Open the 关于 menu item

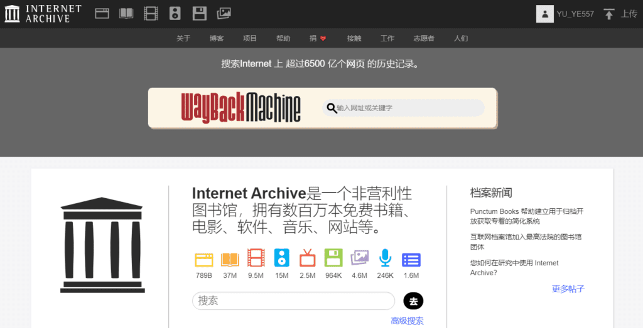click(x=183, y=38)
